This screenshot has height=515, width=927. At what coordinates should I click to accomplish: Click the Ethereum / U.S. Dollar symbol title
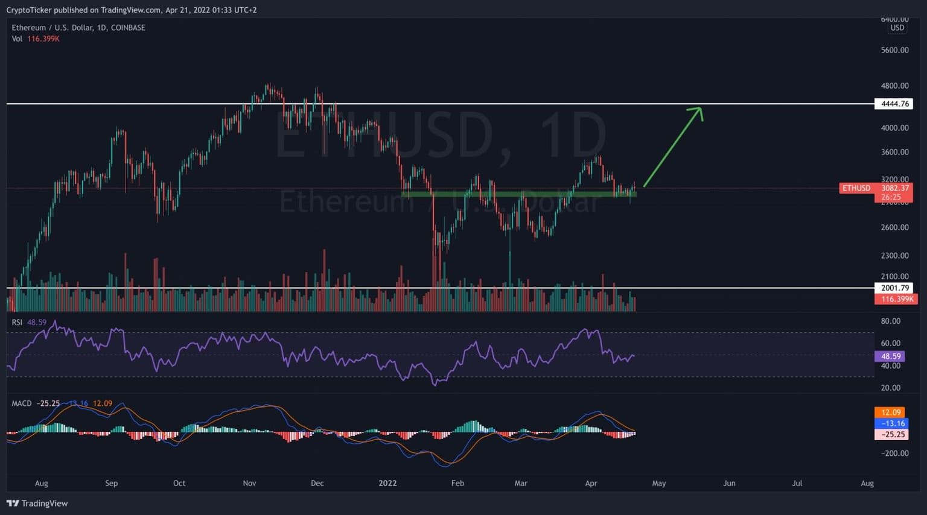78,28
